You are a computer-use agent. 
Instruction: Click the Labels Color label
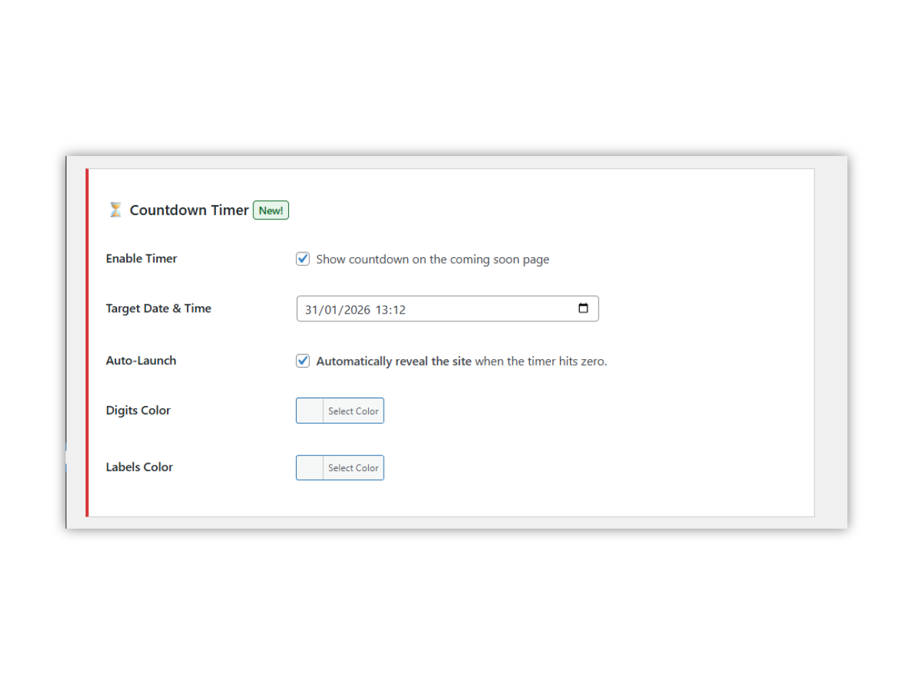(140, 467)
